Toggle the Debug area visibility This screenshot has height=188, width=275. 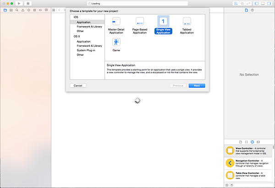263,4
